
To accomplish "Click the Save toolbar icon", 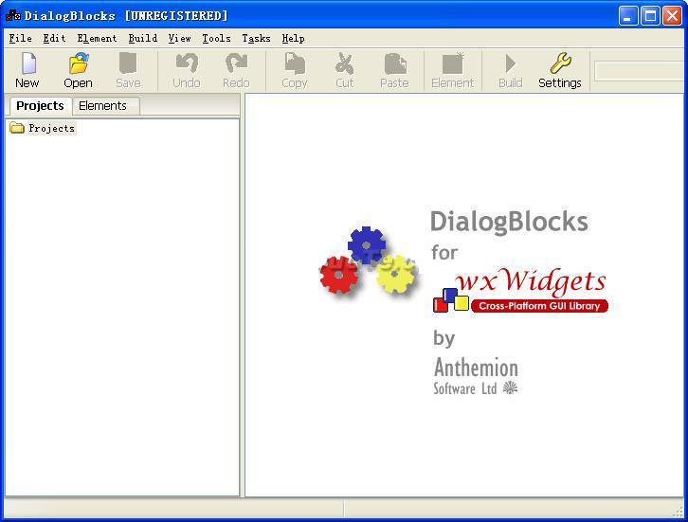I will [x=128, y=64].
